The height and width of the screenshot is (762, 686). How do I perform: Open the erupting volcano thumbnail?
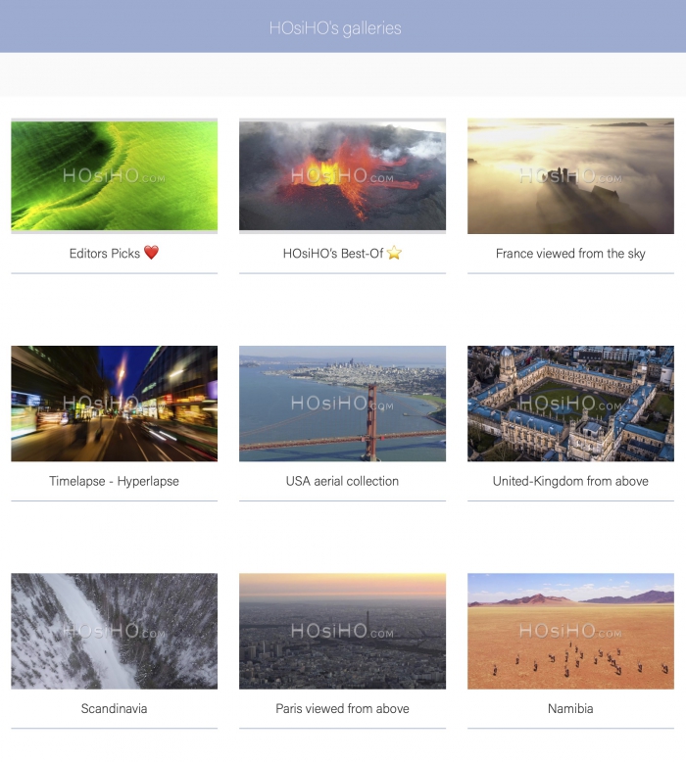coord(342,176)
